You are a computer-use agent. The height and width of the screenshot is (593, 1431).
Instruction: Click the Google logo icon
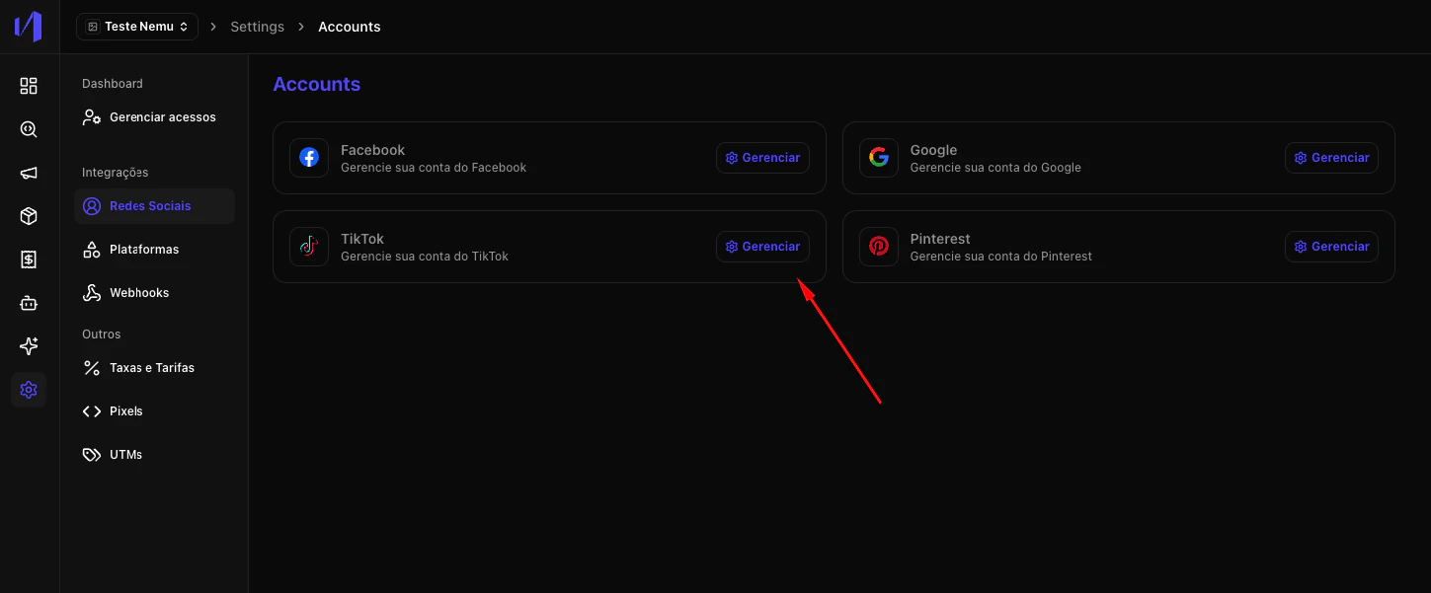pyautogui.click(x=878, y=158)
